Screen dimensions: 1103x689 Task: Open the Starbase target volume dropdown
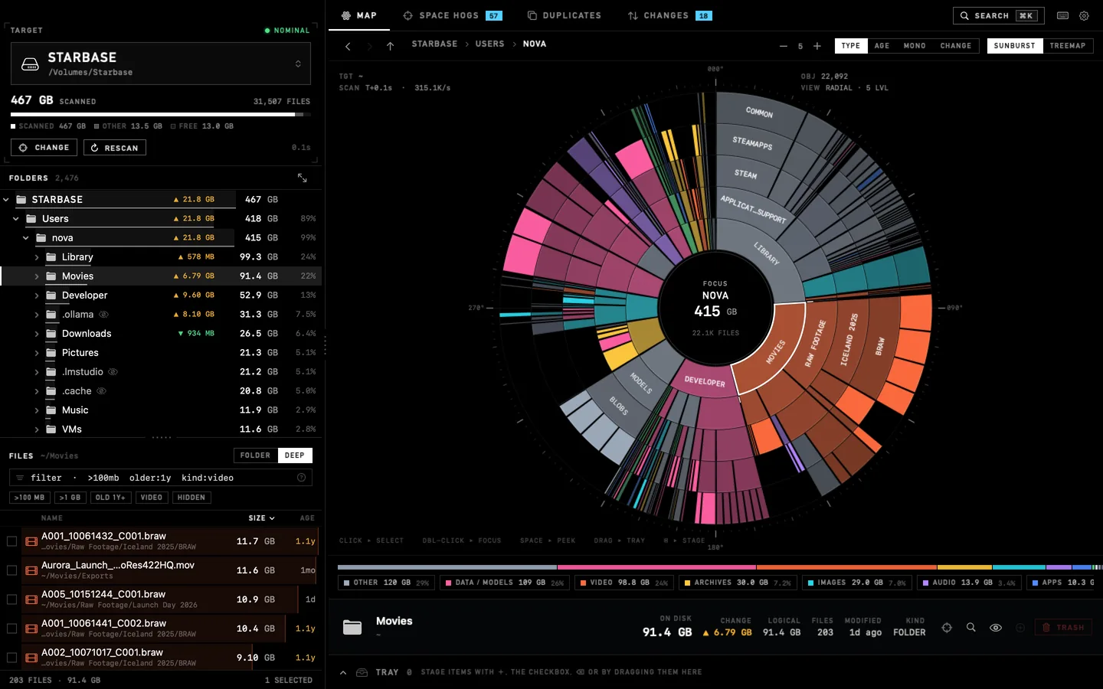pyautogui.click(x=161, y=64)
